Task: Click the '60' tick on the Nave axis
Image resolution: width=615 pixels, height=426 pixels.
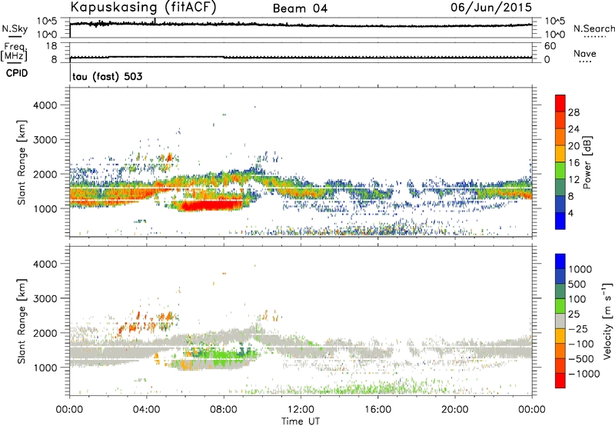Action: point(550,46)
